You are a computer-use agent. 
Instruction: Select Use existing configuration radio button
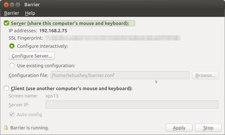(12, 66)
